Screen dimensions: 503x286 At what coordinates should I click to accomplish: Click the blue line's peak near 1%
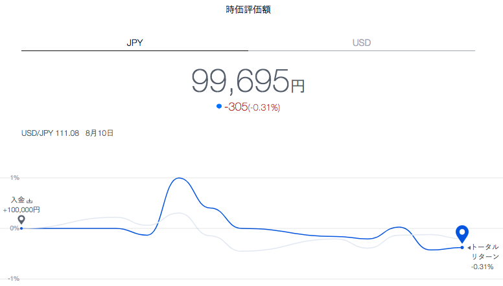[179, 178]
